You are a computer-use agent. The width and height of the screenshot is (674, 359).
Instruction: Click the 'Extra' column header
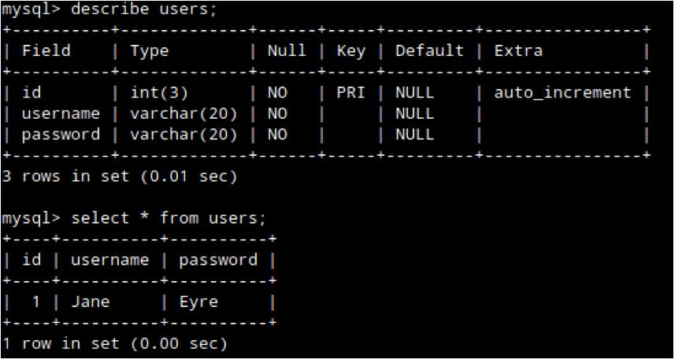[x=518, y=51]
